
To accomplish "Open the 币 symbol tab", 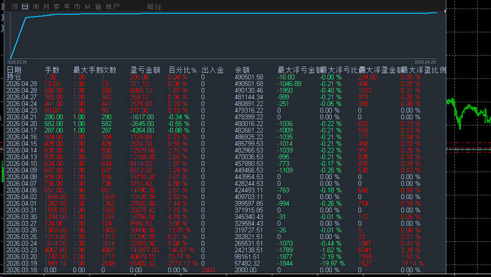I will (77, 7).
